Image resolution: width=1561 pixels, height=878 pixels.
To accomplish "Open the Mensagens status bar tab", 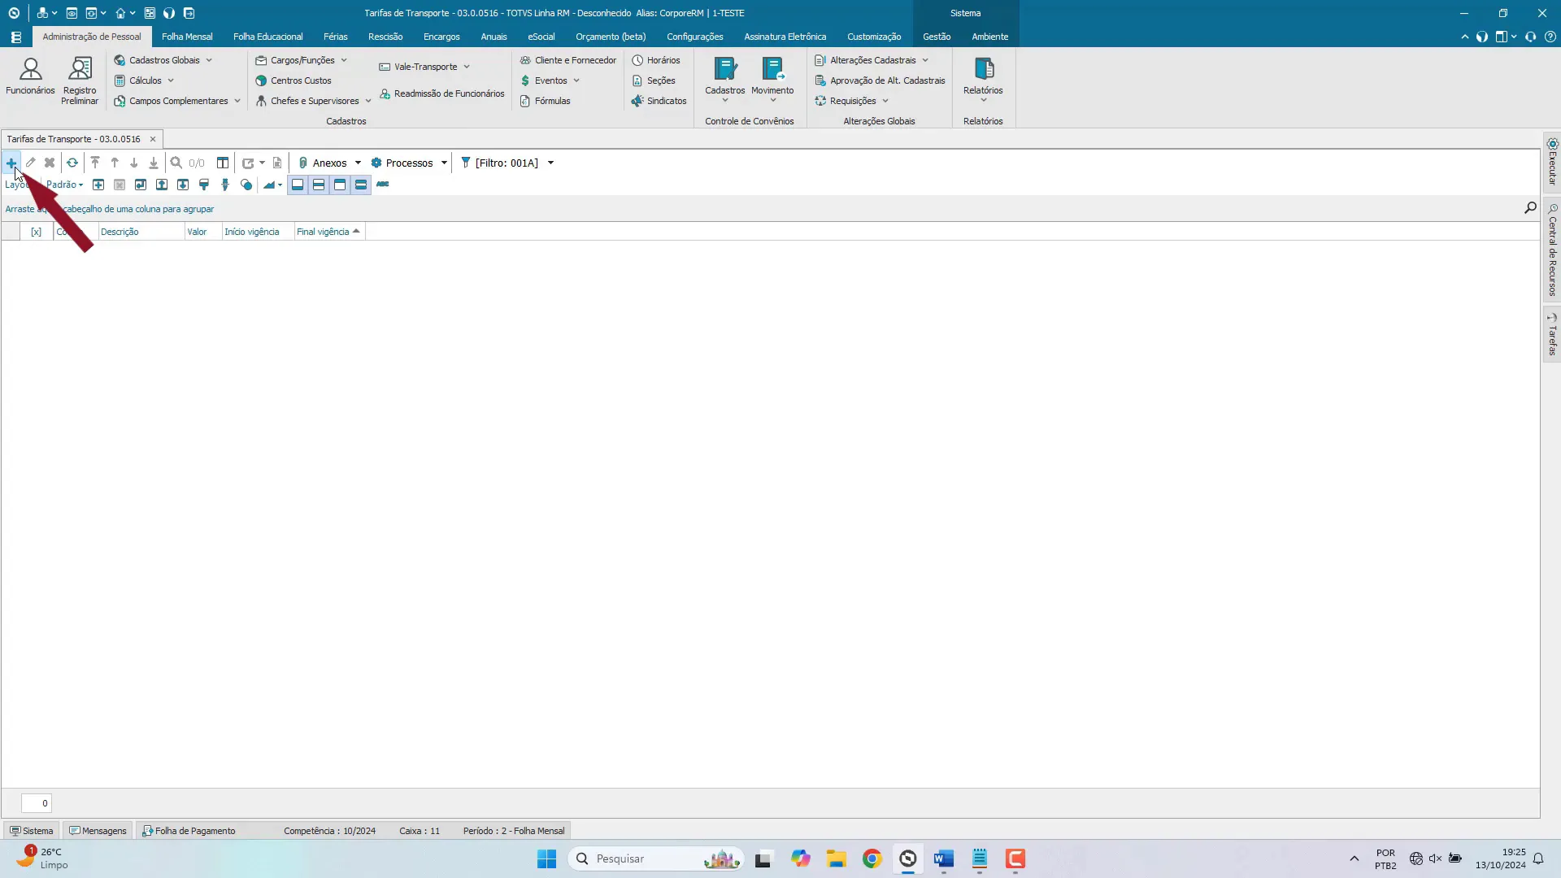I will point(98,831).
